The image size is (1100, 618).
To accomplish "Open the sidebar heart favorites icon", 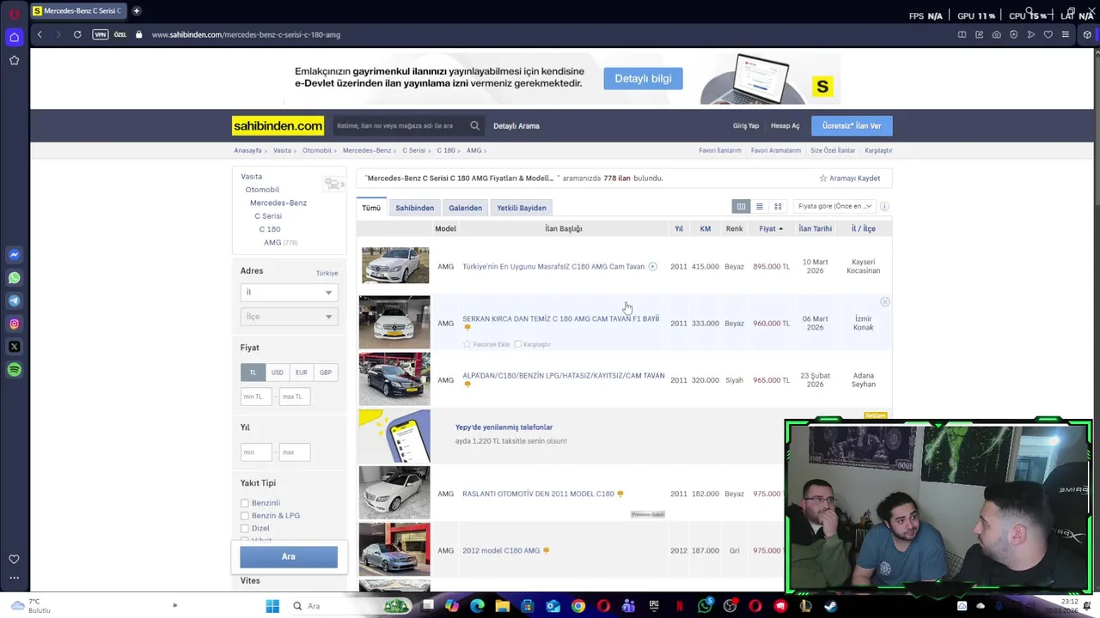I will coord(14,559).
